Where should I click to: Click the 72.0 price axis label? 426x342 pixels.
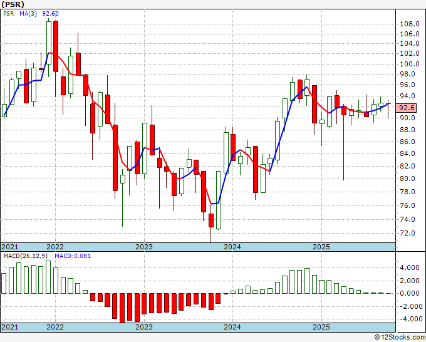click(408, 233)
